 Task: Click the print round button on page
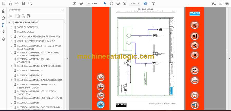(195, 80)
